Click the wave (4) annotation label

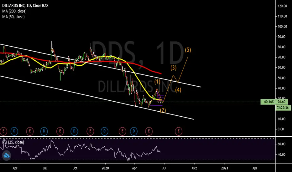(178, 90)
